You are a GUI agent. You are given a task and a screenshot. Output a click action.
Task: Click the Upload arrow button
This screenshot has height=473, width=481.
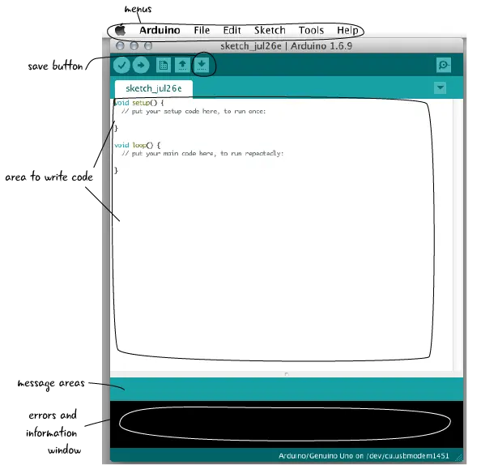point(141,65)
